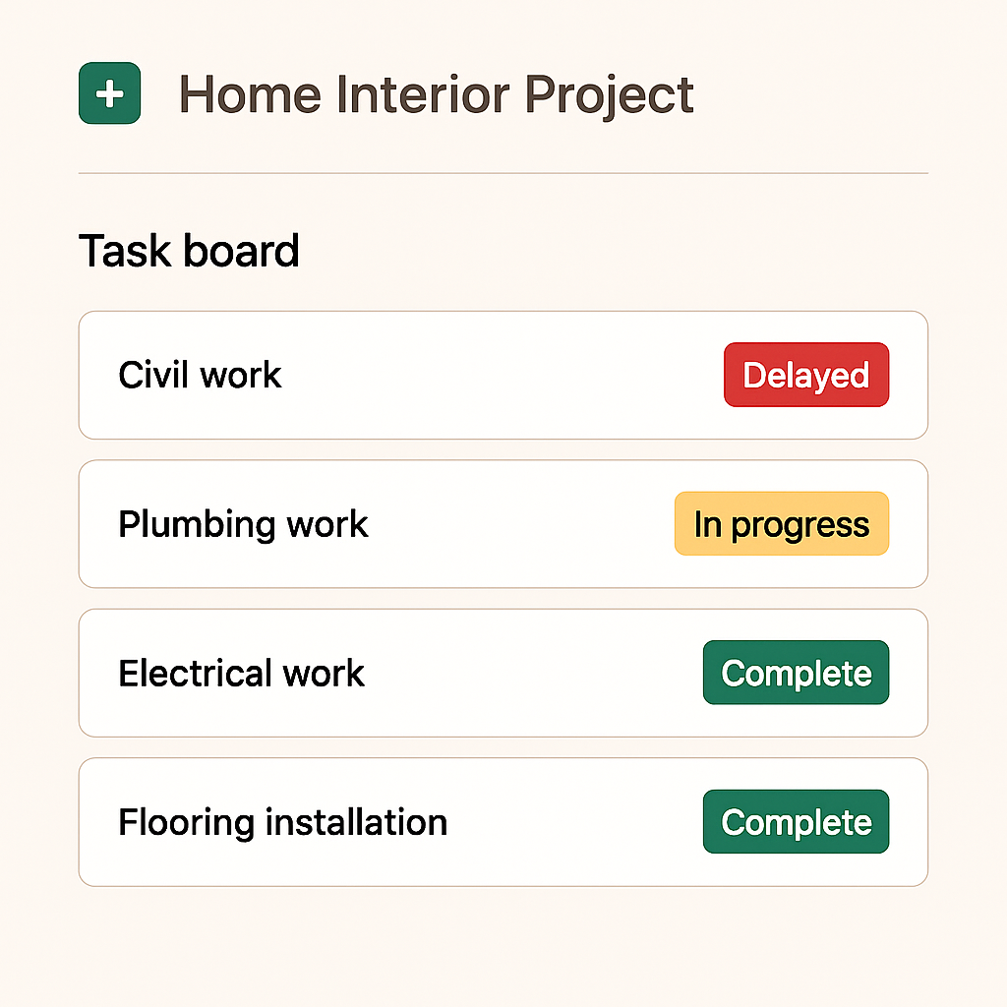Open the Home Interior Project title
1007x1007 pixels.
click(436, 95)
